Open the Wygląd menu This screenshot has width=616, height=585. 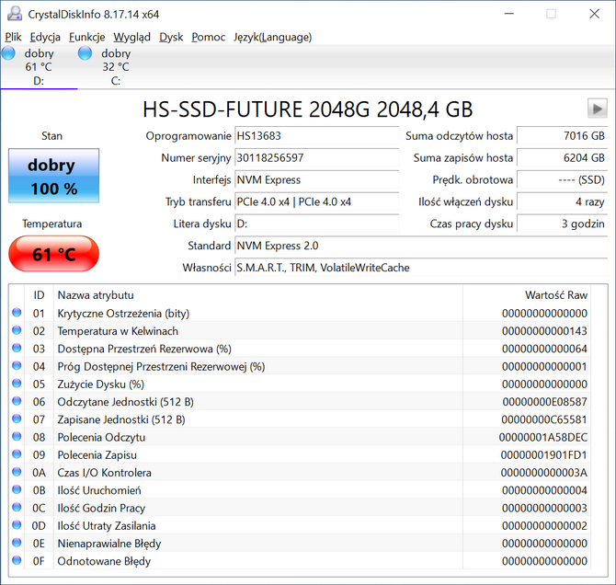[x=132, y=37]
